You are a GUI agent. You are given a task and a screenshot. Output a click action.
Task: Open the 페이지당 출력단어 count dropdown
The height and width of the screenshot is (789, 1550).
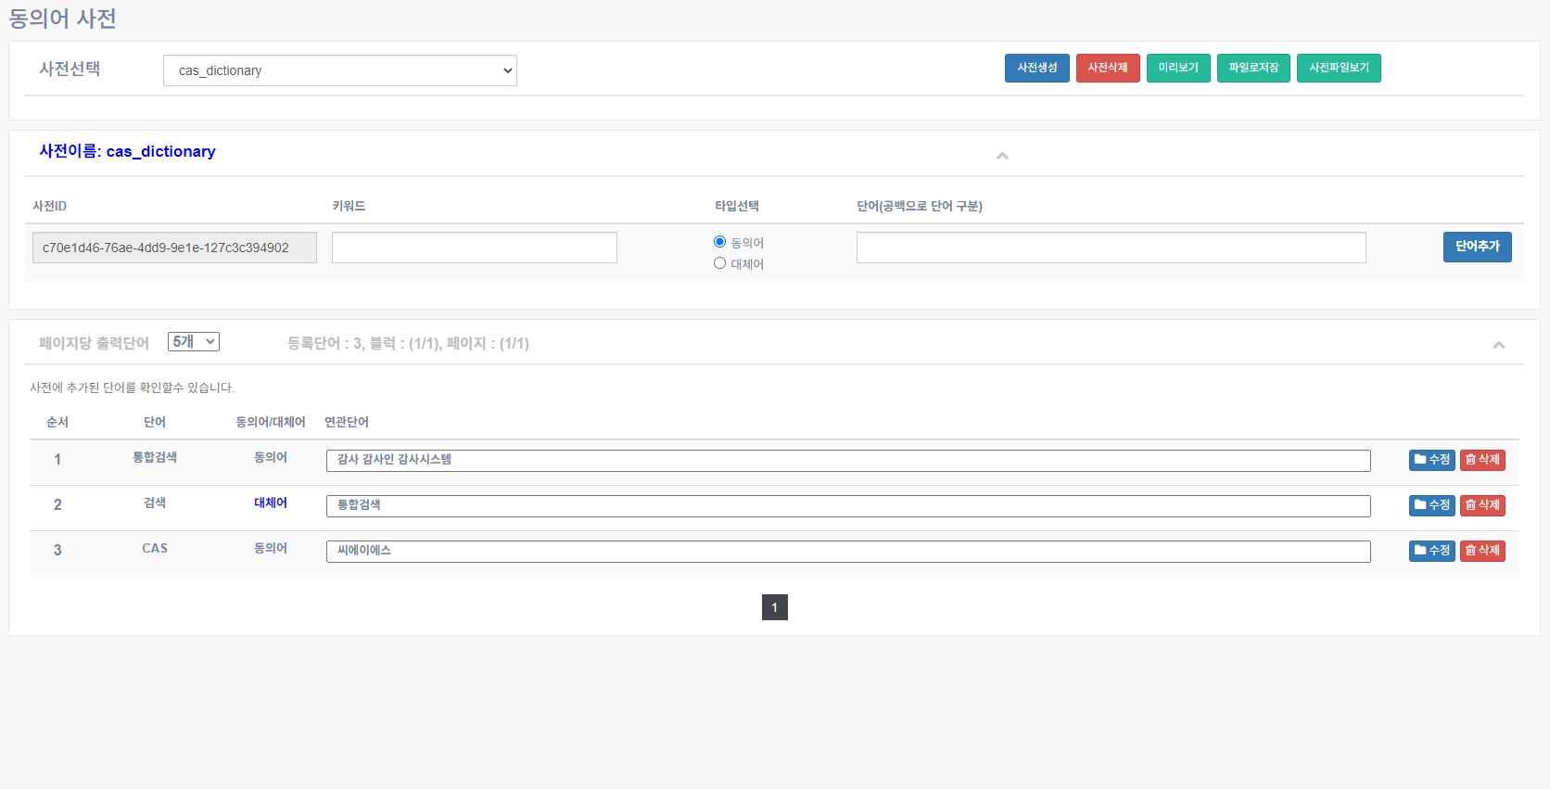click(x=194, y=342)
